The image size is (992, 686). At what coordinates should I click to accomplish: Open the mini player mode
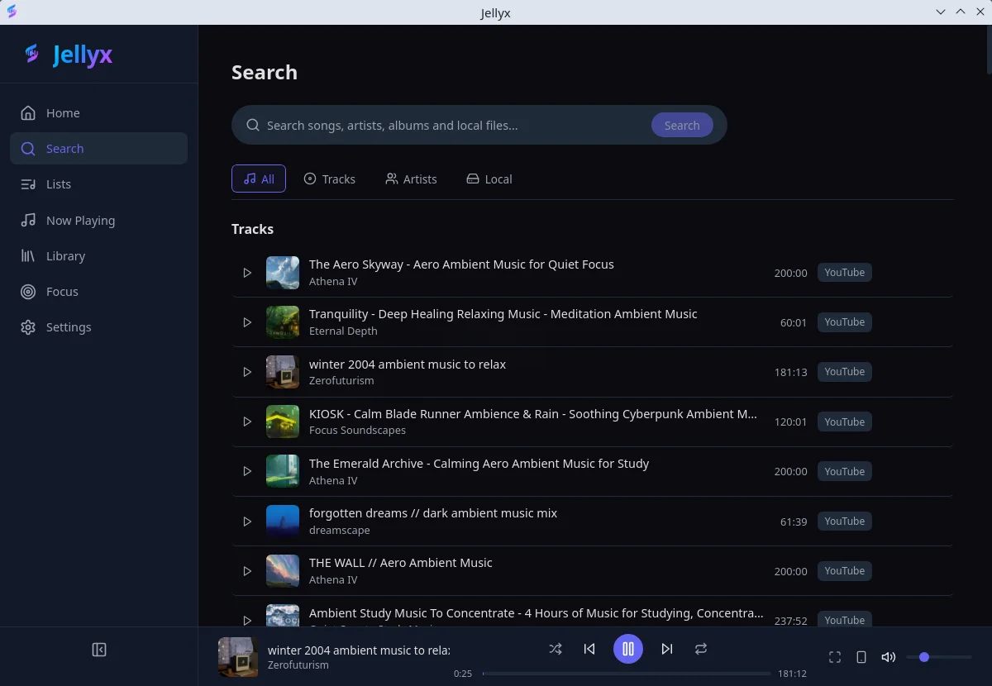(x=861, y=657)
